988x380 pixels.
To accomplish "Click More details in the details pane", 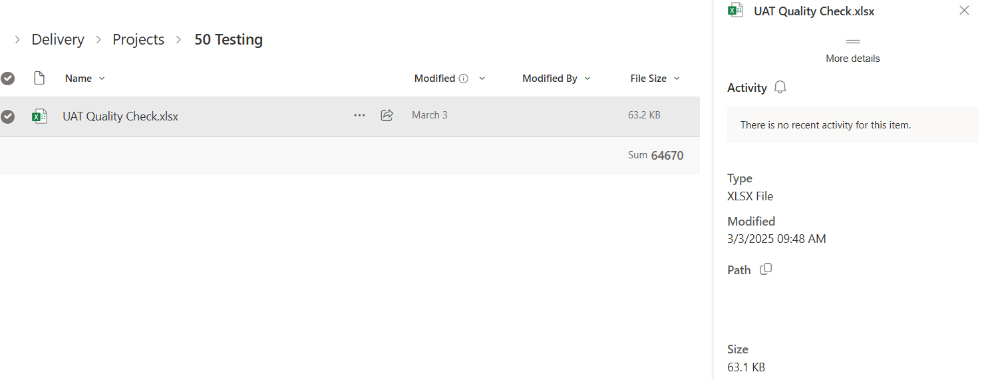I will [x=852, y=59].
